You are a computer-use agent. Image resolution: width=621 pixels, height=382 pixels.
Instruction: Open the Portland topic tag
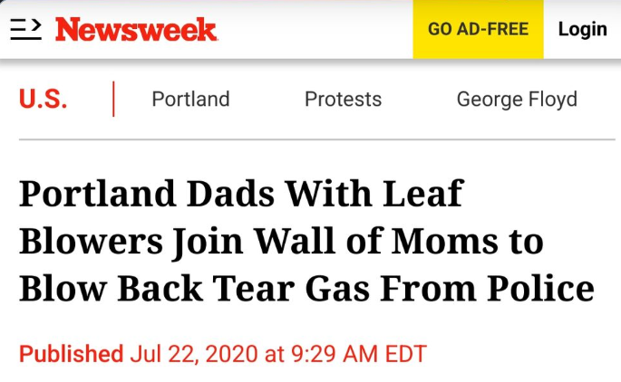click(191, 99)
